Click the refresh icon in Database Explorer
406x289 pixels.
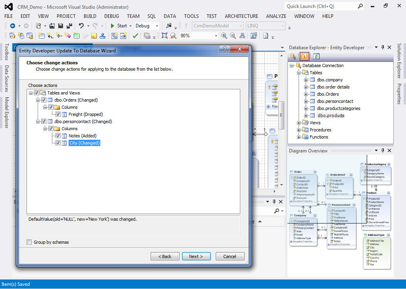tap(316, 56)
